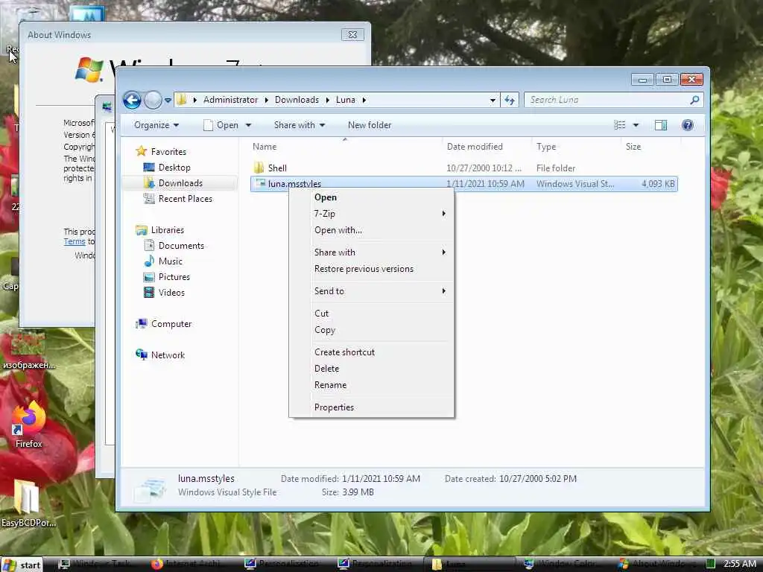Expand 7-Zip context submenu

372,214
